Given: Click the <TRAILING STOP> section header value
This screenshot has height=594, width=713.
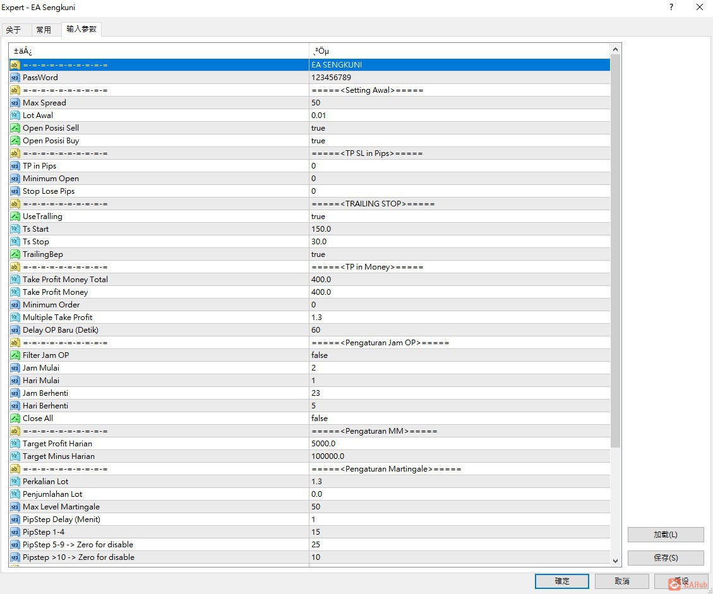Looking at the screenshot, I should click(x=373, y=204).
